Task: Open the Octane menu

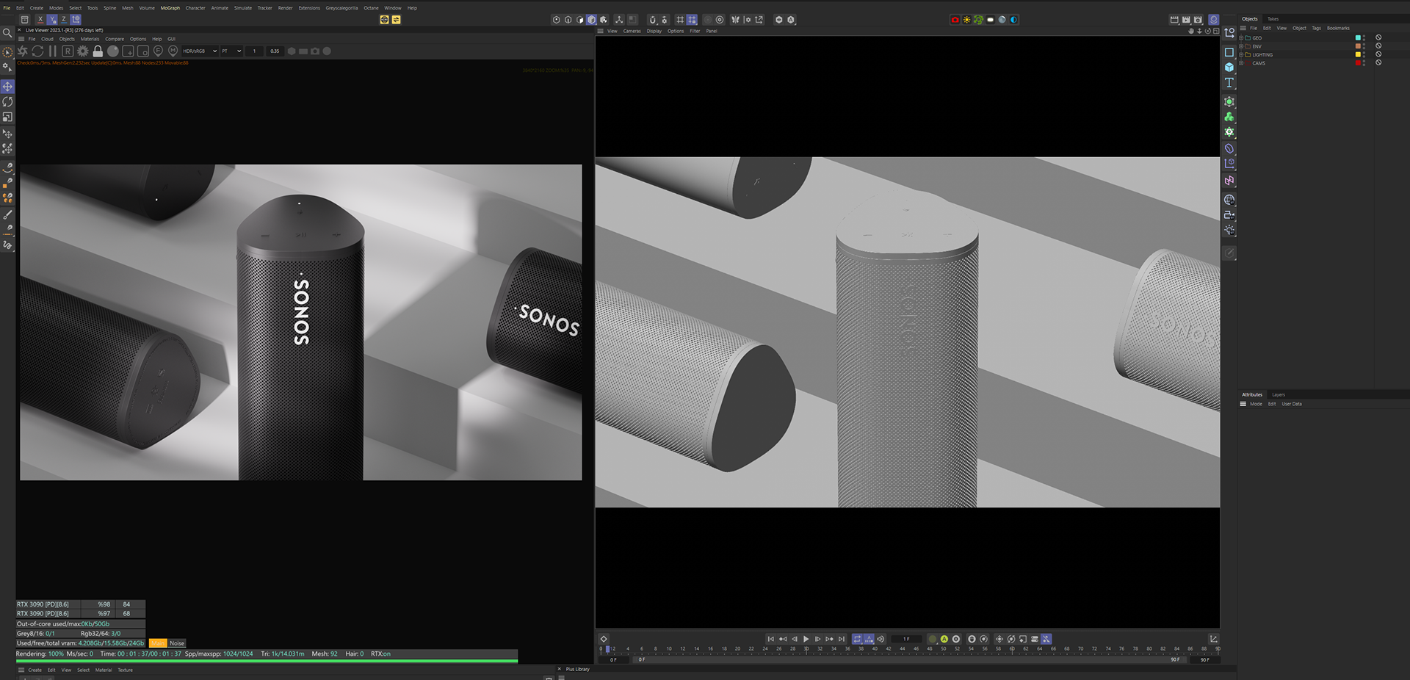Action: [x=372, y=8]
